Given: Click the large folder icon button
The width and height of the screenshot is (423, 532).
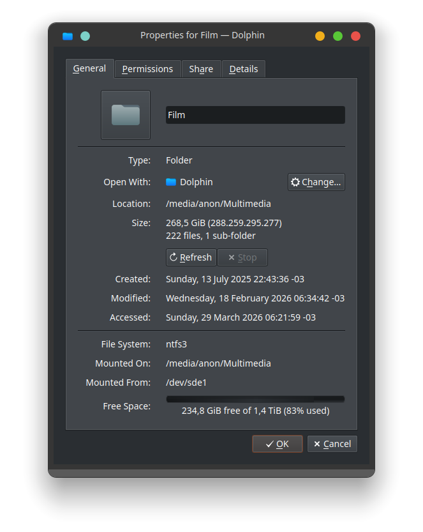Looking at the screenshot, I should pos(126,115).
